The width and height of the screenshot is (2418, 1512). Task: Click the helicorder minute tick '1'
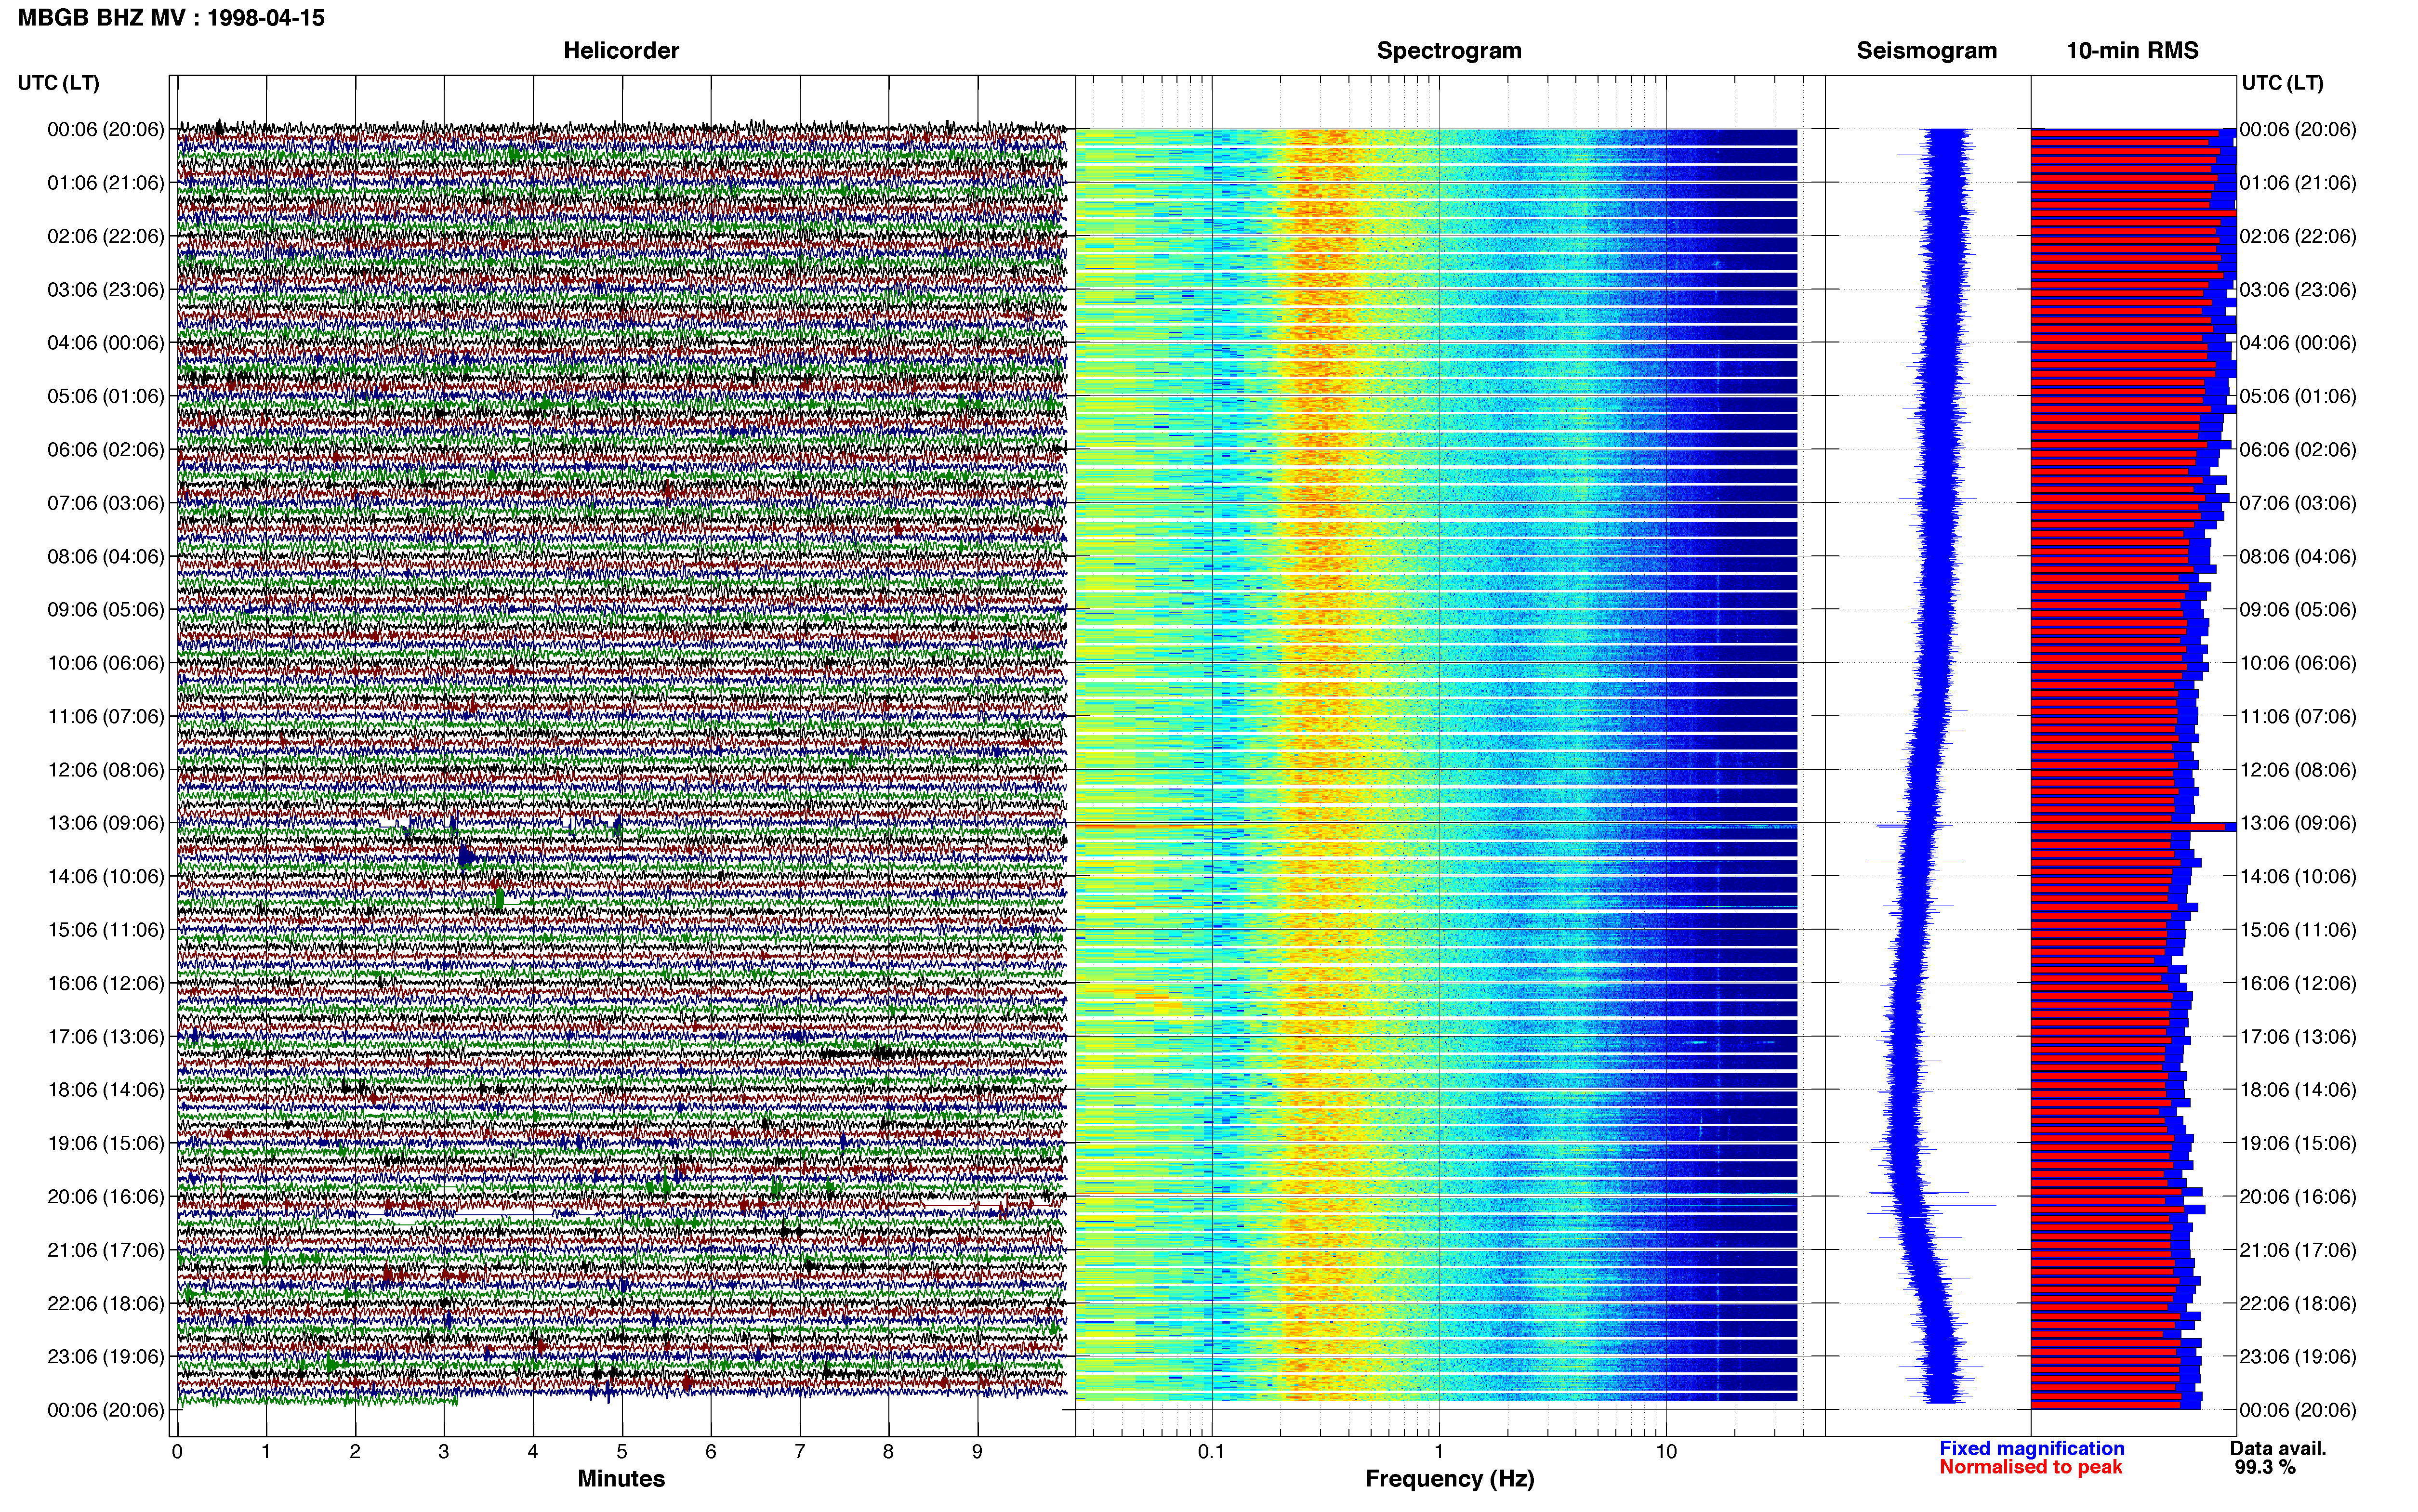pyautogui.click(x=266, y=1452)
